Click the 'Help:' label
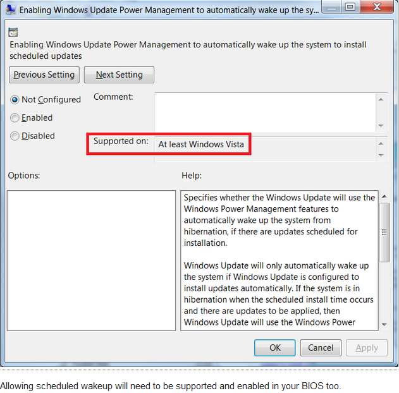The image size is (399, 393). click(x=192, y=176)
